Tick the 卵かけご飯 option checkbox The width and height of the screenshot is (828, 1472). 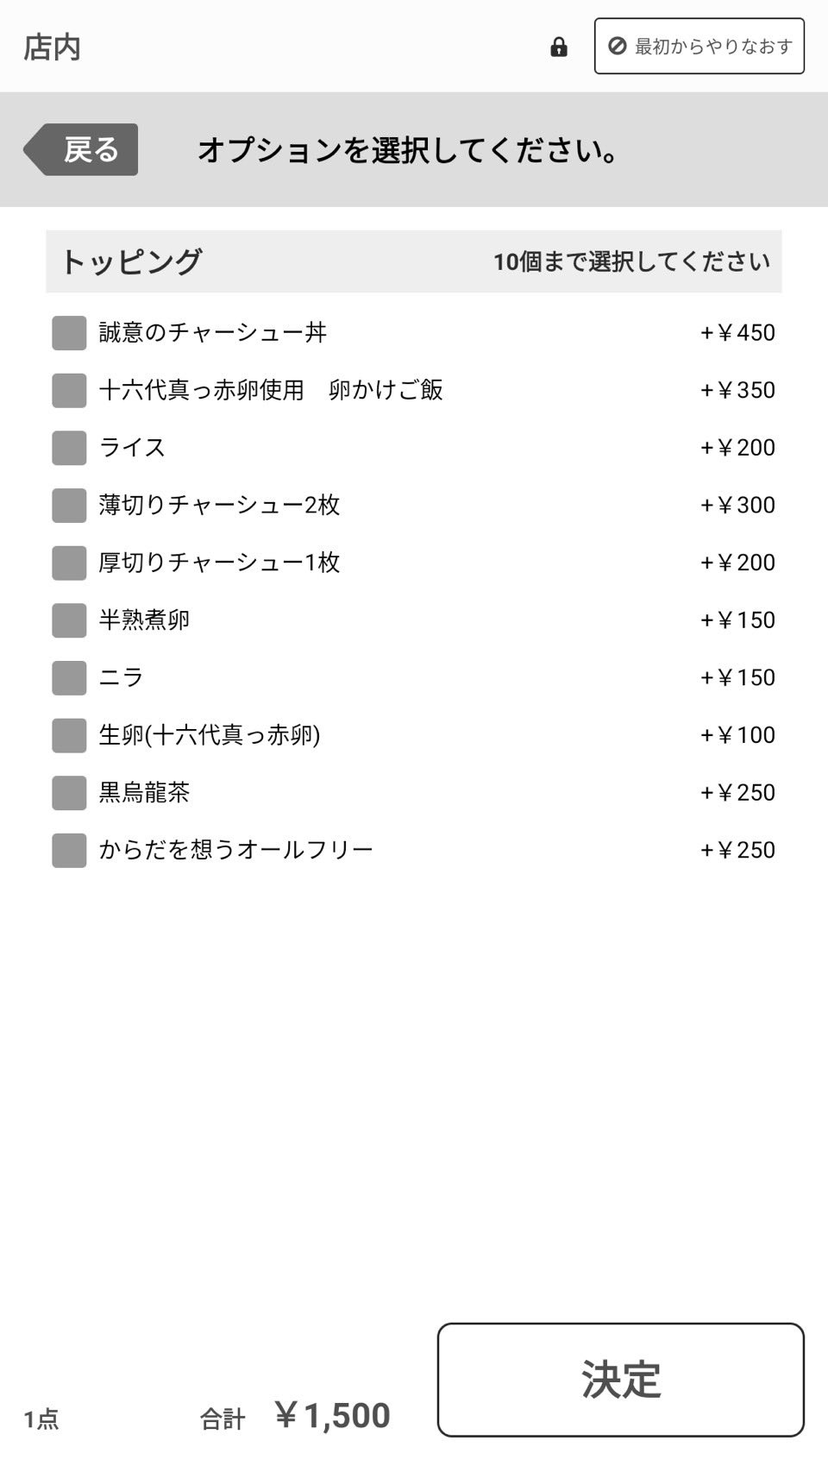69,391
